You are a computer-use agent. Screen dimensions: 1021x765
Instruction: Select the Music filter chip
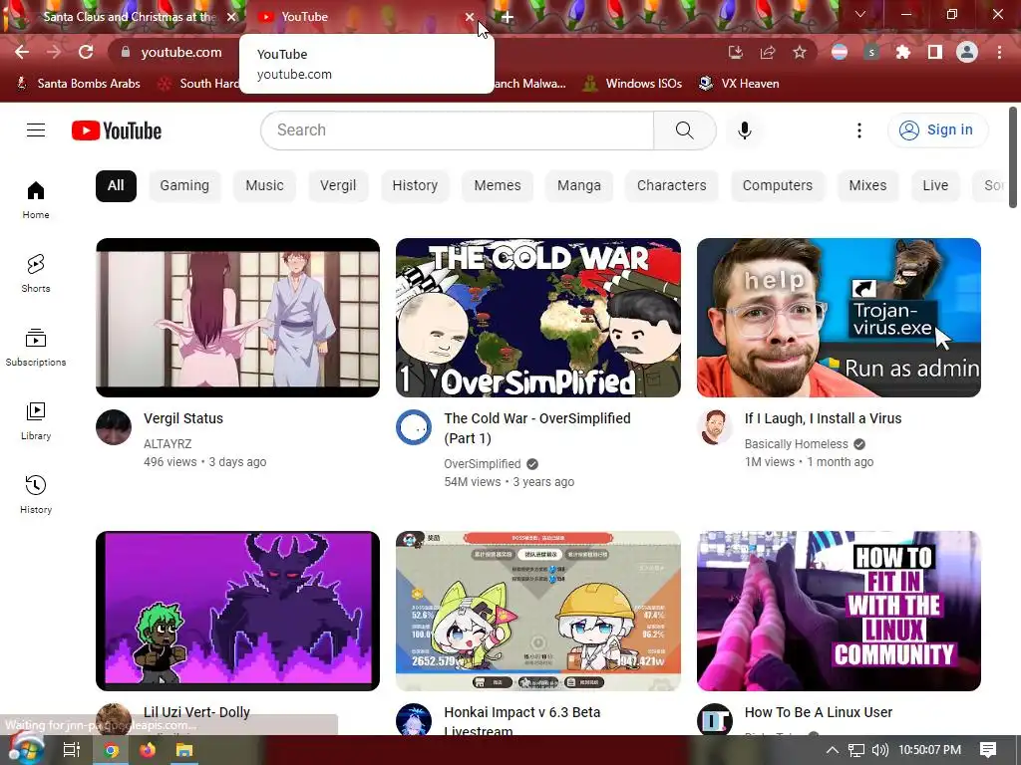tap(264, 186)
